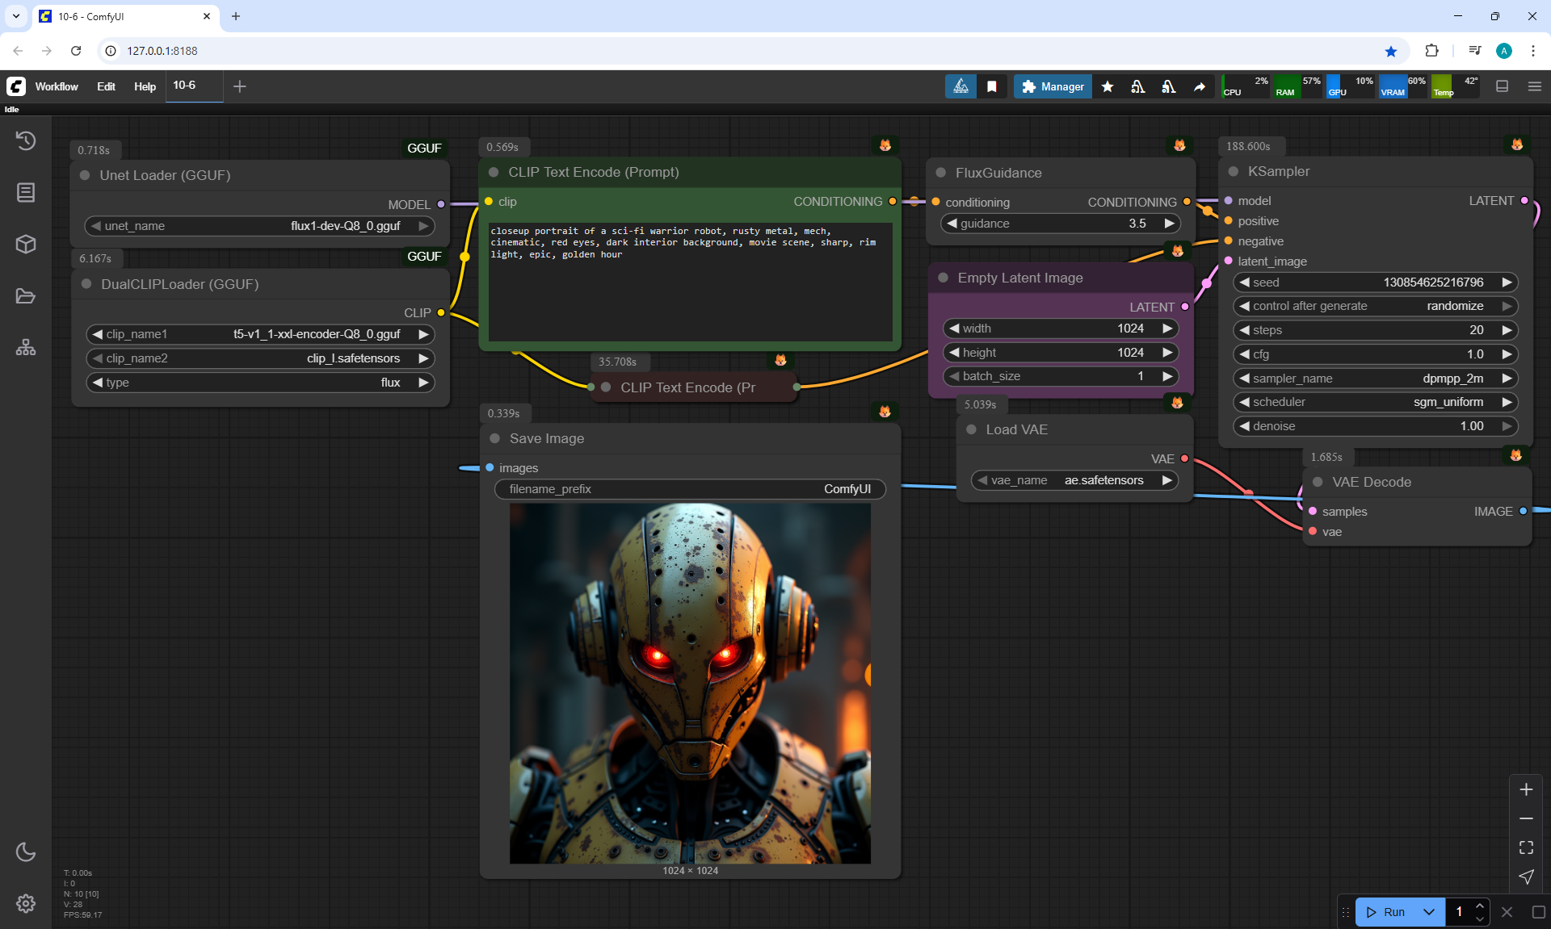The height and width of the screenshot is (929, 1551).
Task: Open the scheduler selector in KSampler
Action: tap(1375, 402)
